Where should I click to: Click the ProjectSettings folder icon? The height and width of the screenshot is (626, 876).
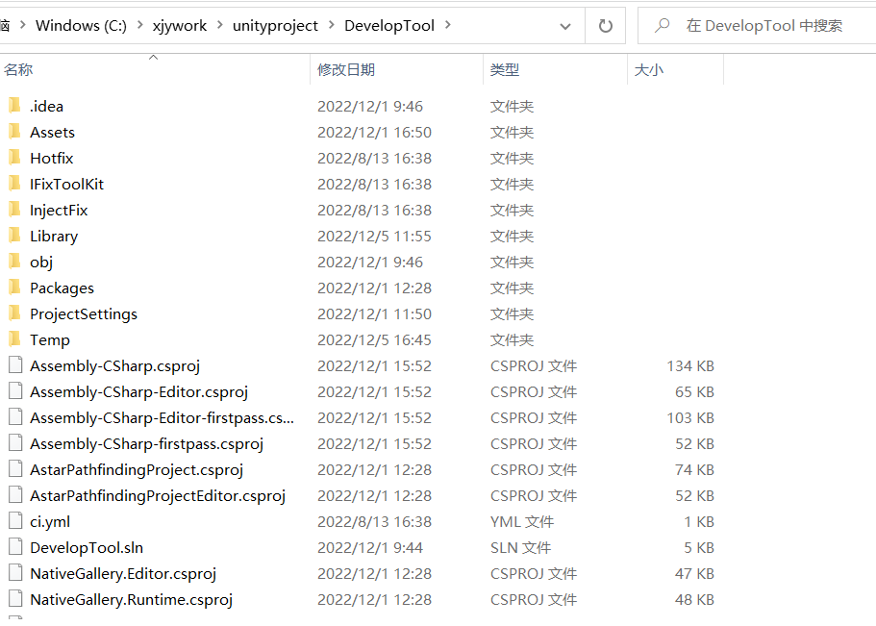pos(14,313)
